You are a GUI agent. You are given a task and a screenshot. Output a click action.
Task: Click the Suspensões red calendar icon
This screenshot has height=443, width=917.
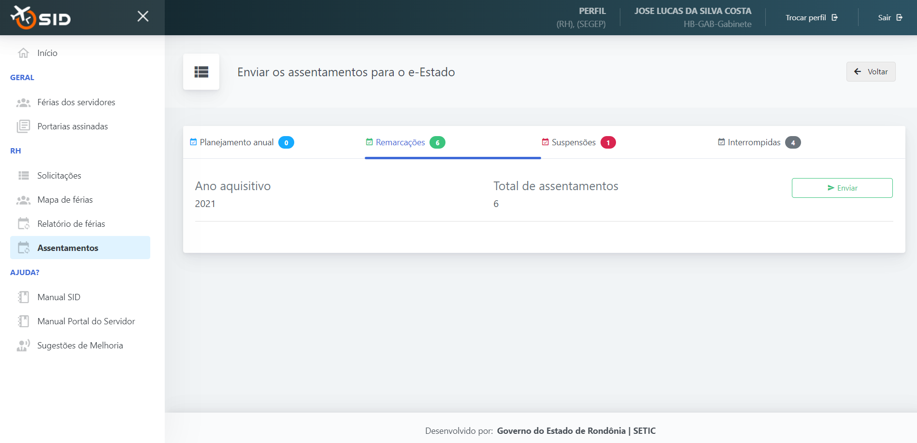(x=545, y=142)
